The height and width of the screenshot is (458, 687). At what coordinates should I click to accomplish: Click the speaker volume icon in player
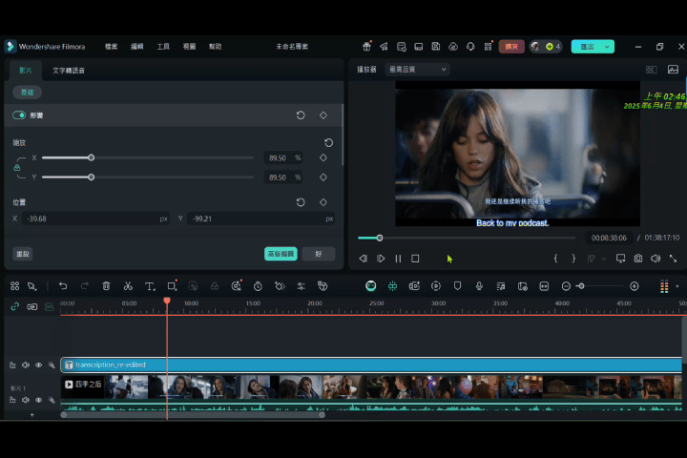coord(656,259)
